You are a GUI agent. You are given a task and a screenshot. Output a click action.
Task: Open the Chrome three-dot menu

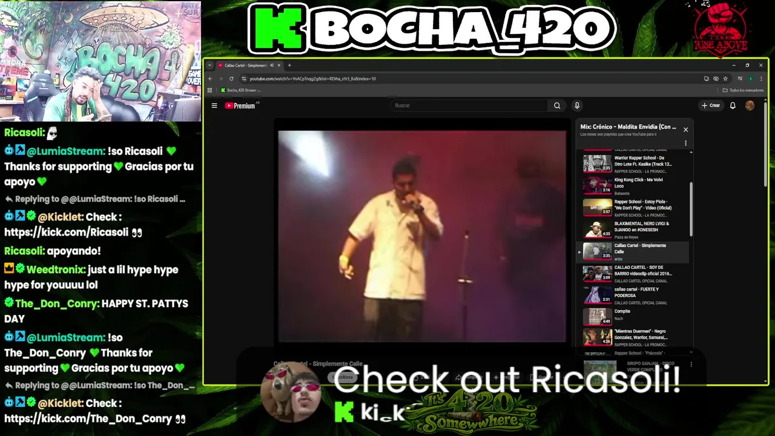pyautogui.click(x=761, y=79)
